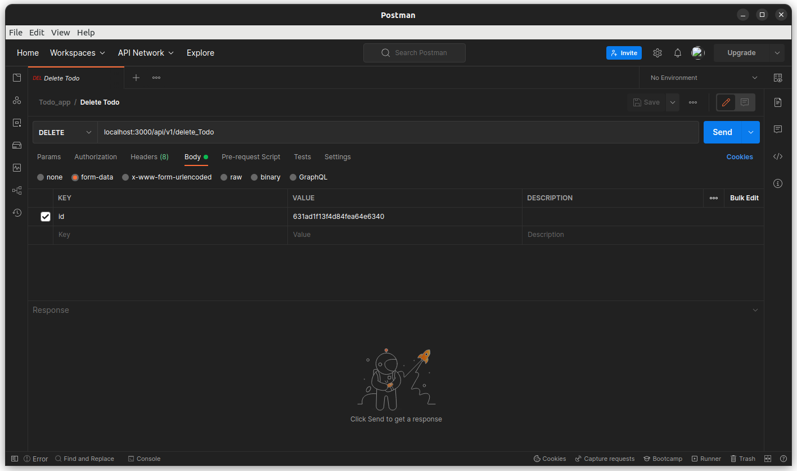Viewport: 797px width, 471px height.
Task: Open the Monitors sidebar icon
Action: [x=17, y=168]
